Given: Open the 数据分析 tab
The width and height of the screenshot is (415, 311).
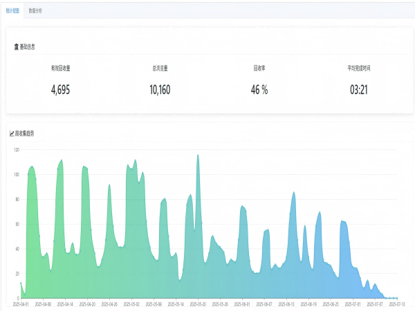Looking at the screenshot, I should click(35, 11).
